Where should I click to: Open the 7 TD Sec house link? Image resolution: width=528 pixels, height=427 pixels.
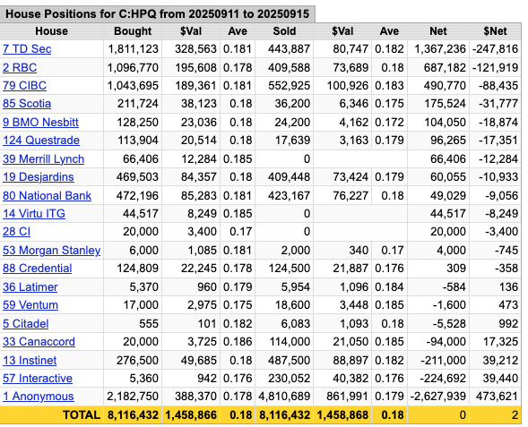[27, 49]
